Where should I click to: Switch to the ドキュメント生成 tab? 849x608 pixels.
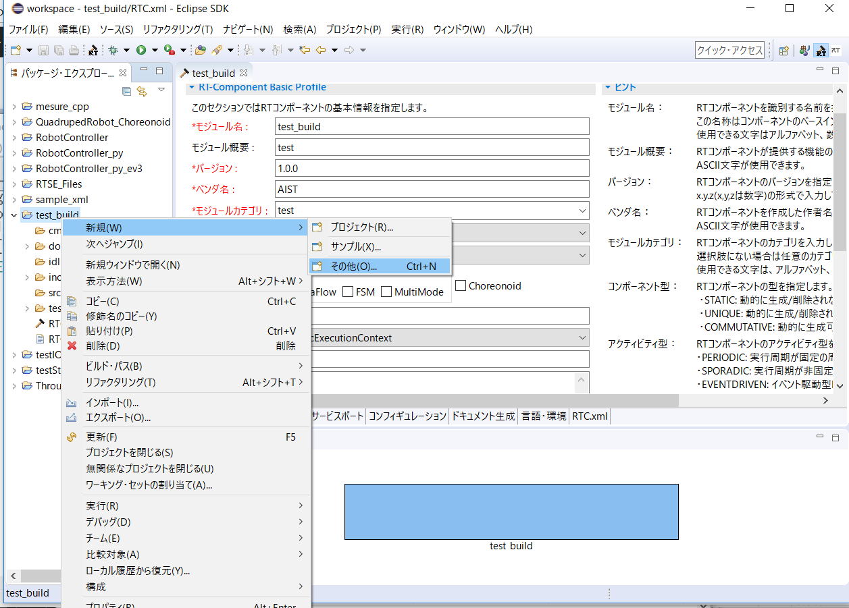tap(484, 416)
